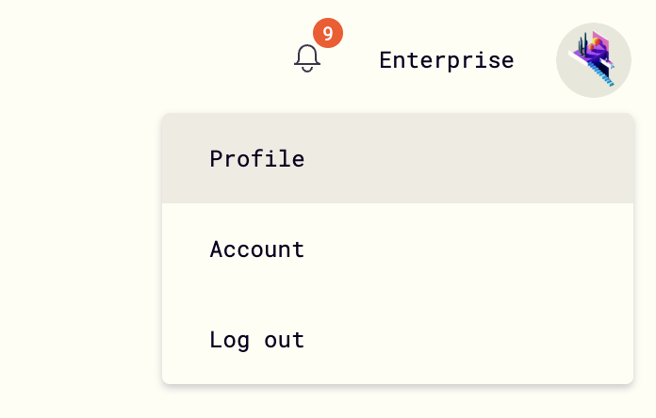
Task: Select the last item, Log out
Action: coord(398,340)
